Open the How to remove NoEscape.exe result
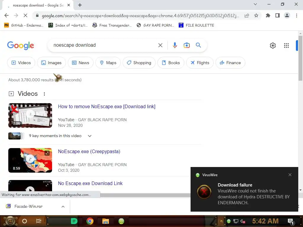Screen dimensions: 303x227 coord(107,106)
